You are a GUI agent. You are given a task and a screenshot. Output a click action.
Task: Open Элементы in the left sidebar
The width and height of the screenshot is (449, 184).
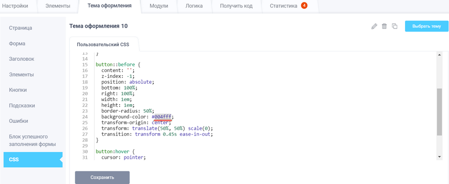(x=22, y=75)
